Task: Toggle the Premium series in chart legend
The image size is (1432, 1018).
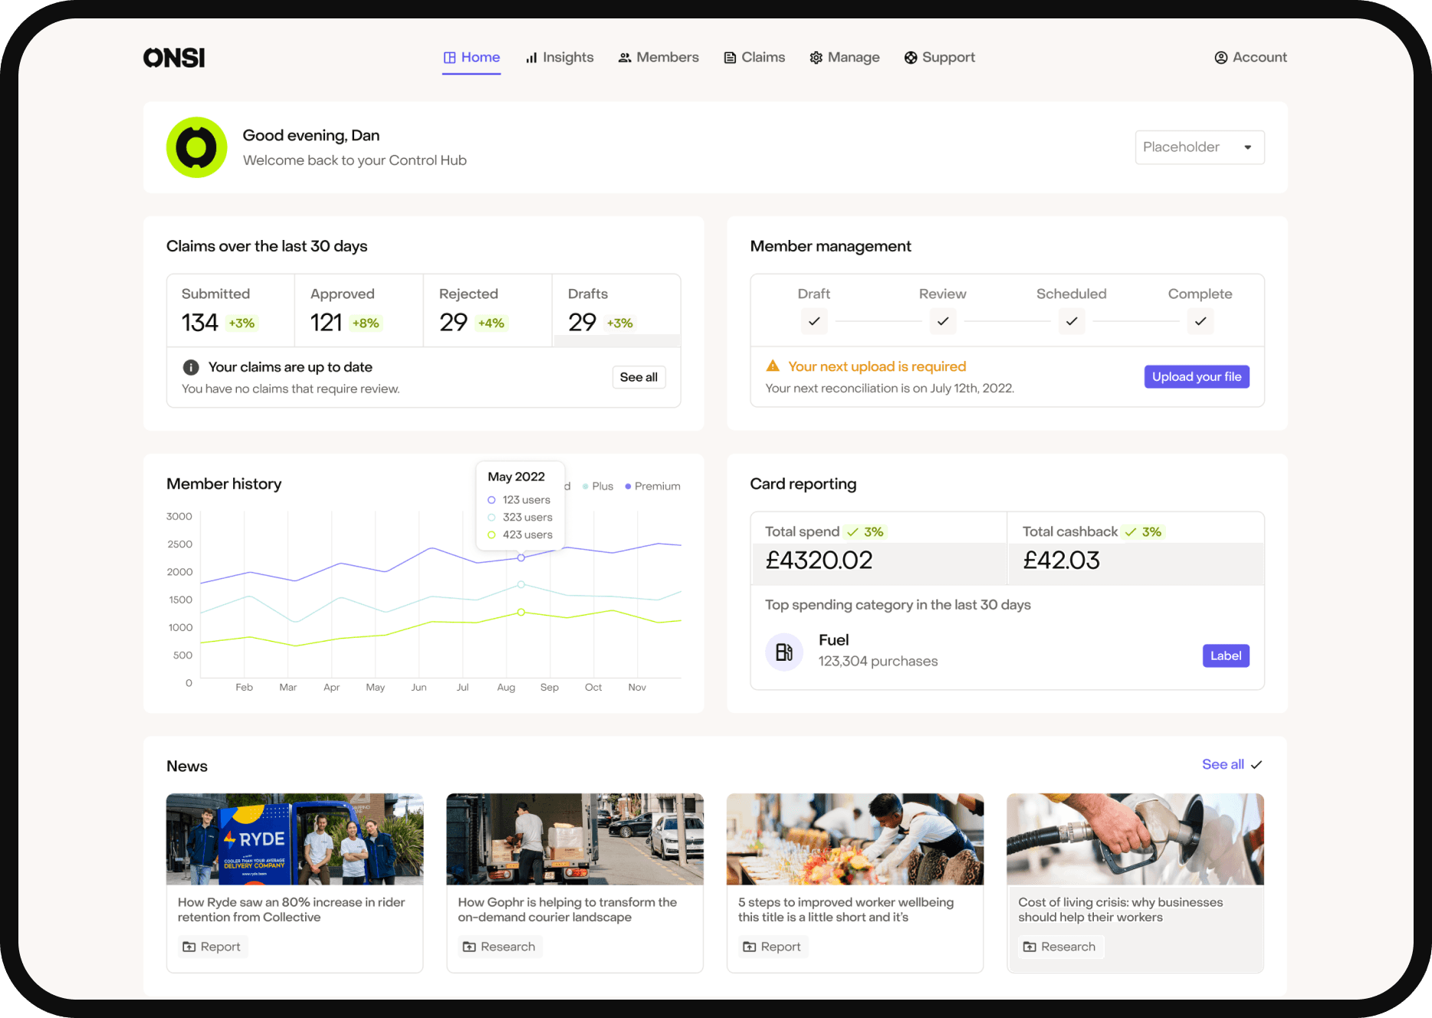Action: point(653,486)
